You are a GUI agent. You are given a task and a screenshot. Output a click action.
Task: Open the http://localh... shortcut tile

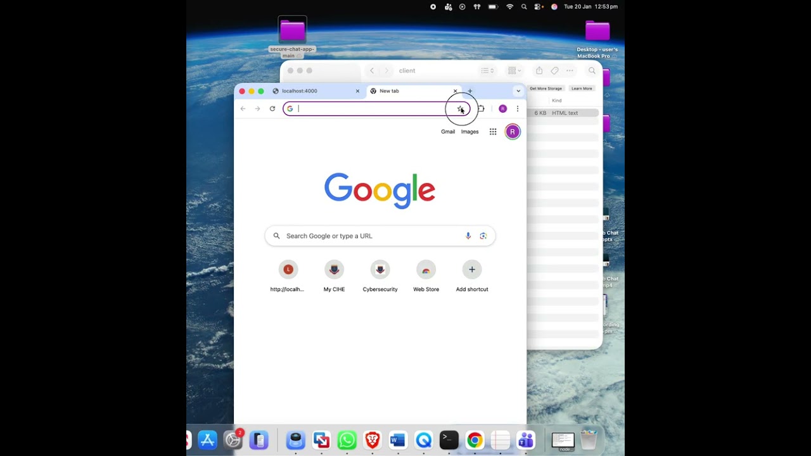pyautogui.click(x=288, y=277)
